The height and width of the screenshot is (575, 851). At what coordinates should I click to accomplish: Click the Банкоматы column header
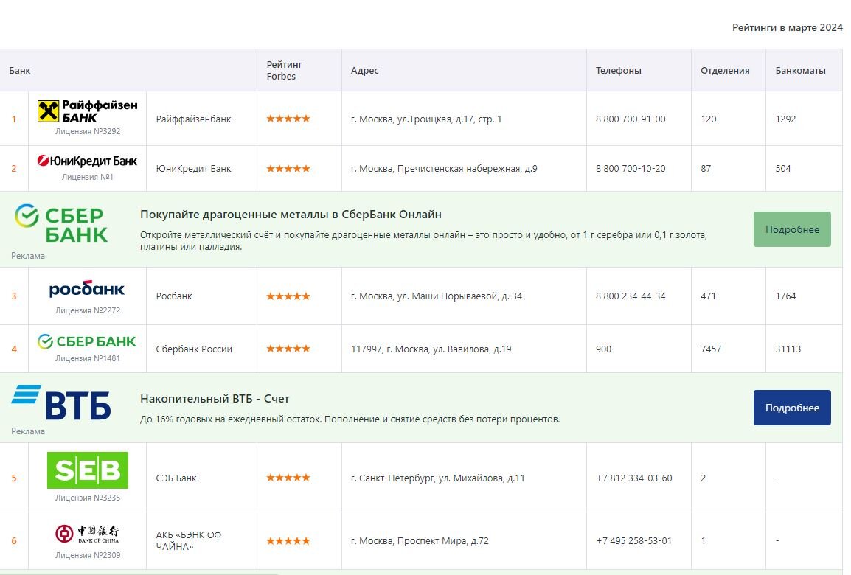pos(801,71)
